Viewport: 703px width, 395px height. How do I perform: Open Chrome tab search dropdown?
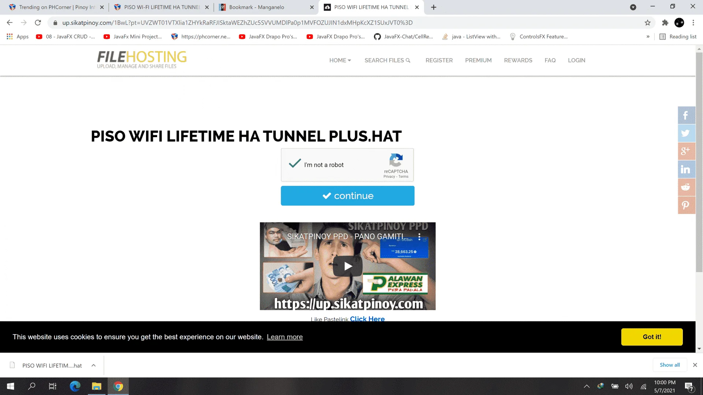633,7
